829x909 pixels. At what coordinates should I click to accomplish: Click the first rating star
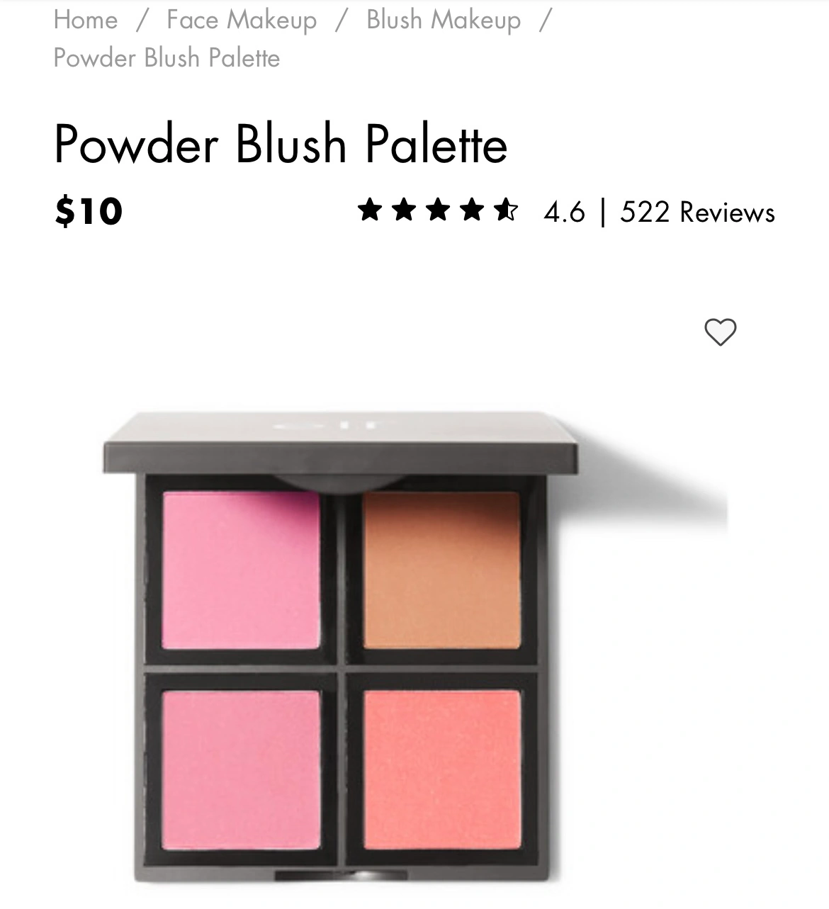click(370, 210)
